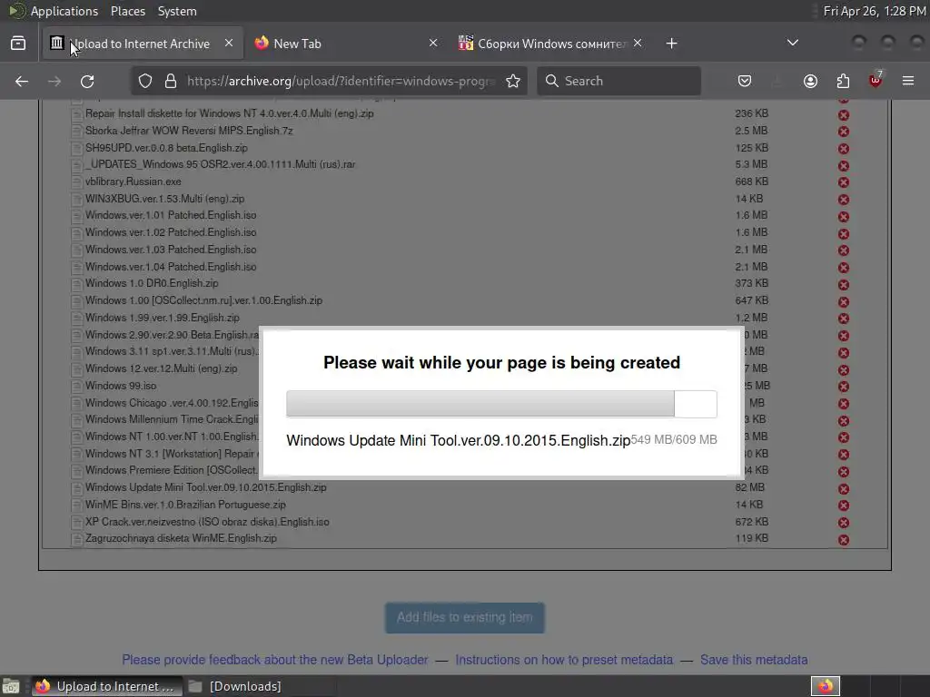The image size is (930, 697).
Task: Close the New Tab tab
Action: coord(433,44)
